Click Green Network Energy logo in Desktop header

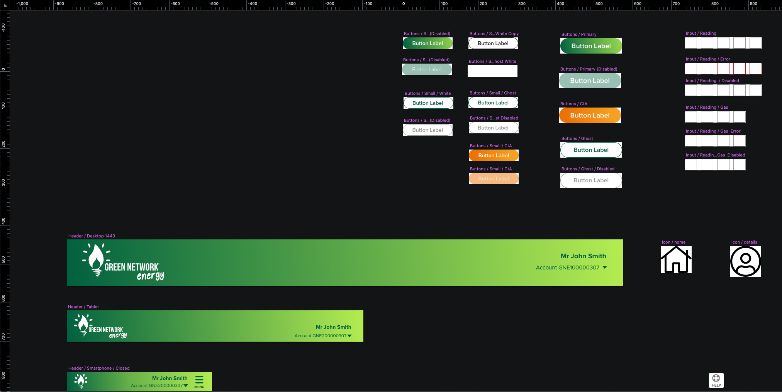(124, 263)
